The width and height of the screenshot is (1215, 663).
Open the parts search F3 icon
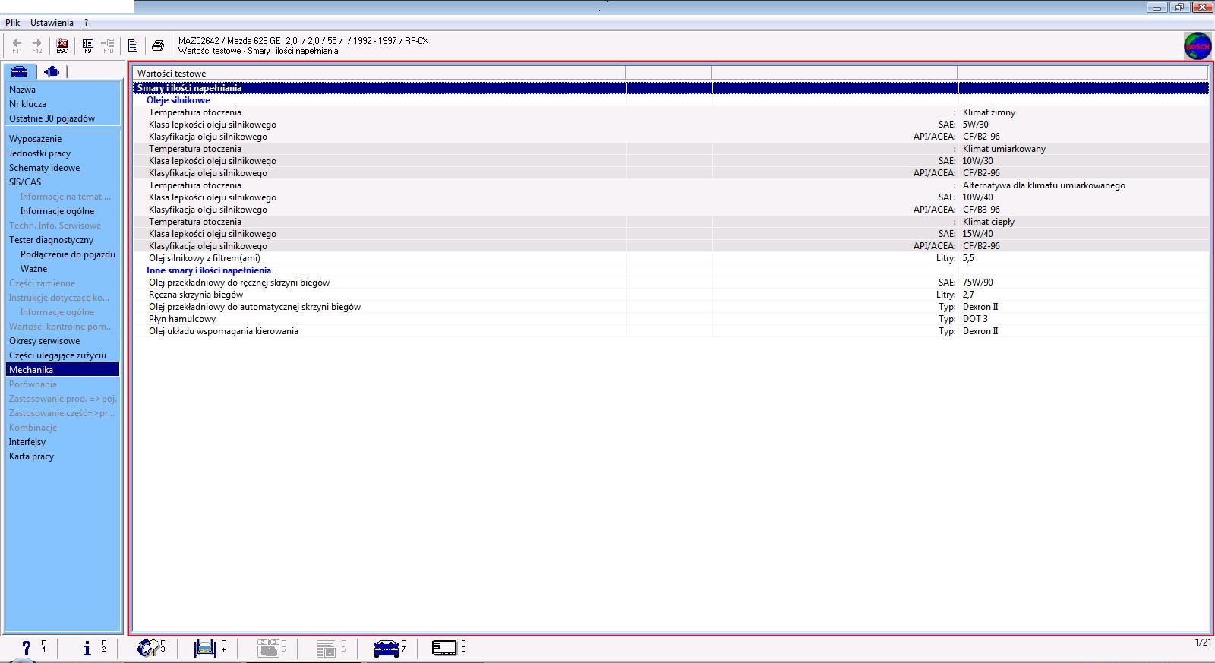147,648
